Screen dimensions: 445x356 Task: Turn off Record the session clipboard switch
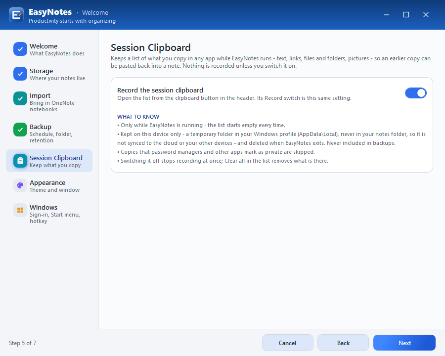pos(415,93)
